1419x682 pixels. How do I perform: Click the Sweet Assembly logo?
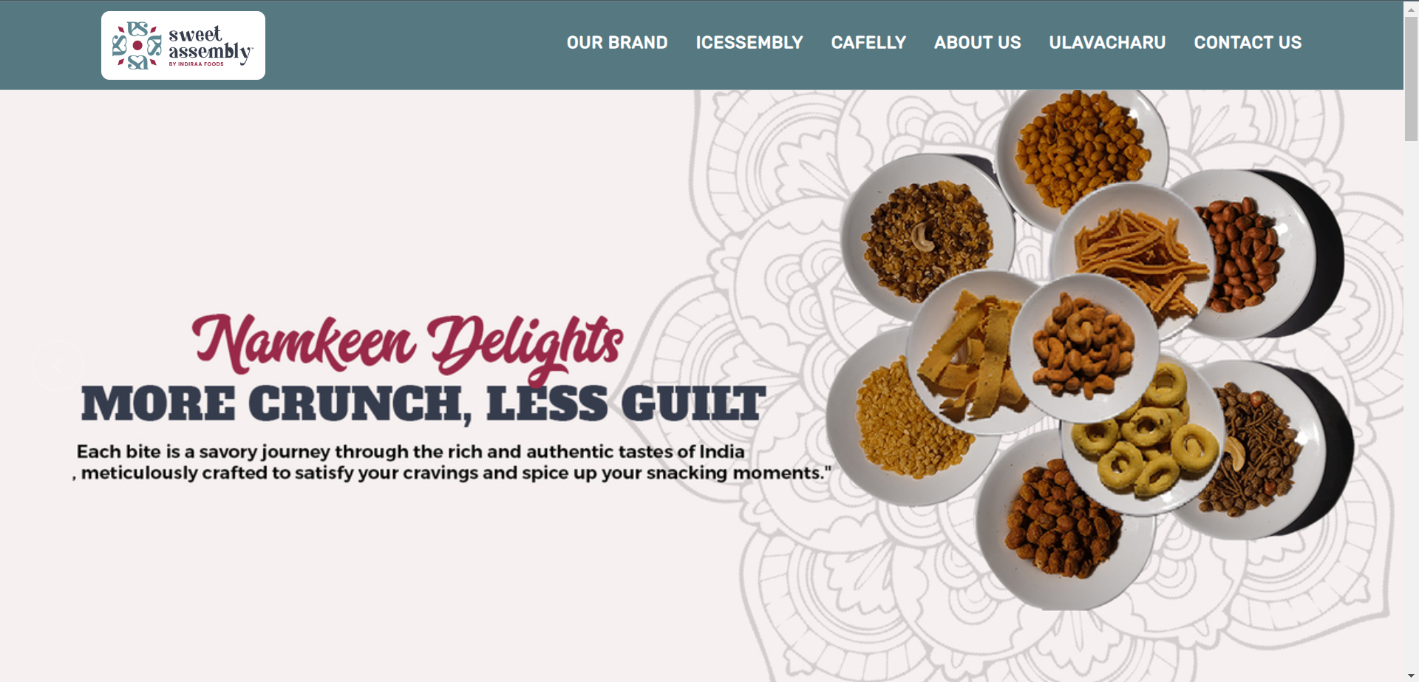pos(183,45)
